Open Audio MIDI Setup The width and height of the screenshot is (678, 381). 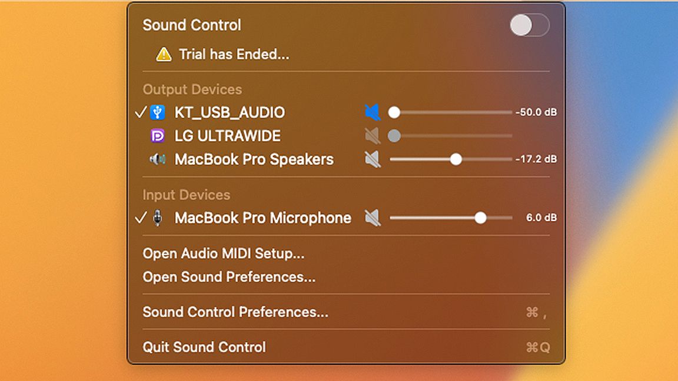pyautogui.click(x=224, y=253)
